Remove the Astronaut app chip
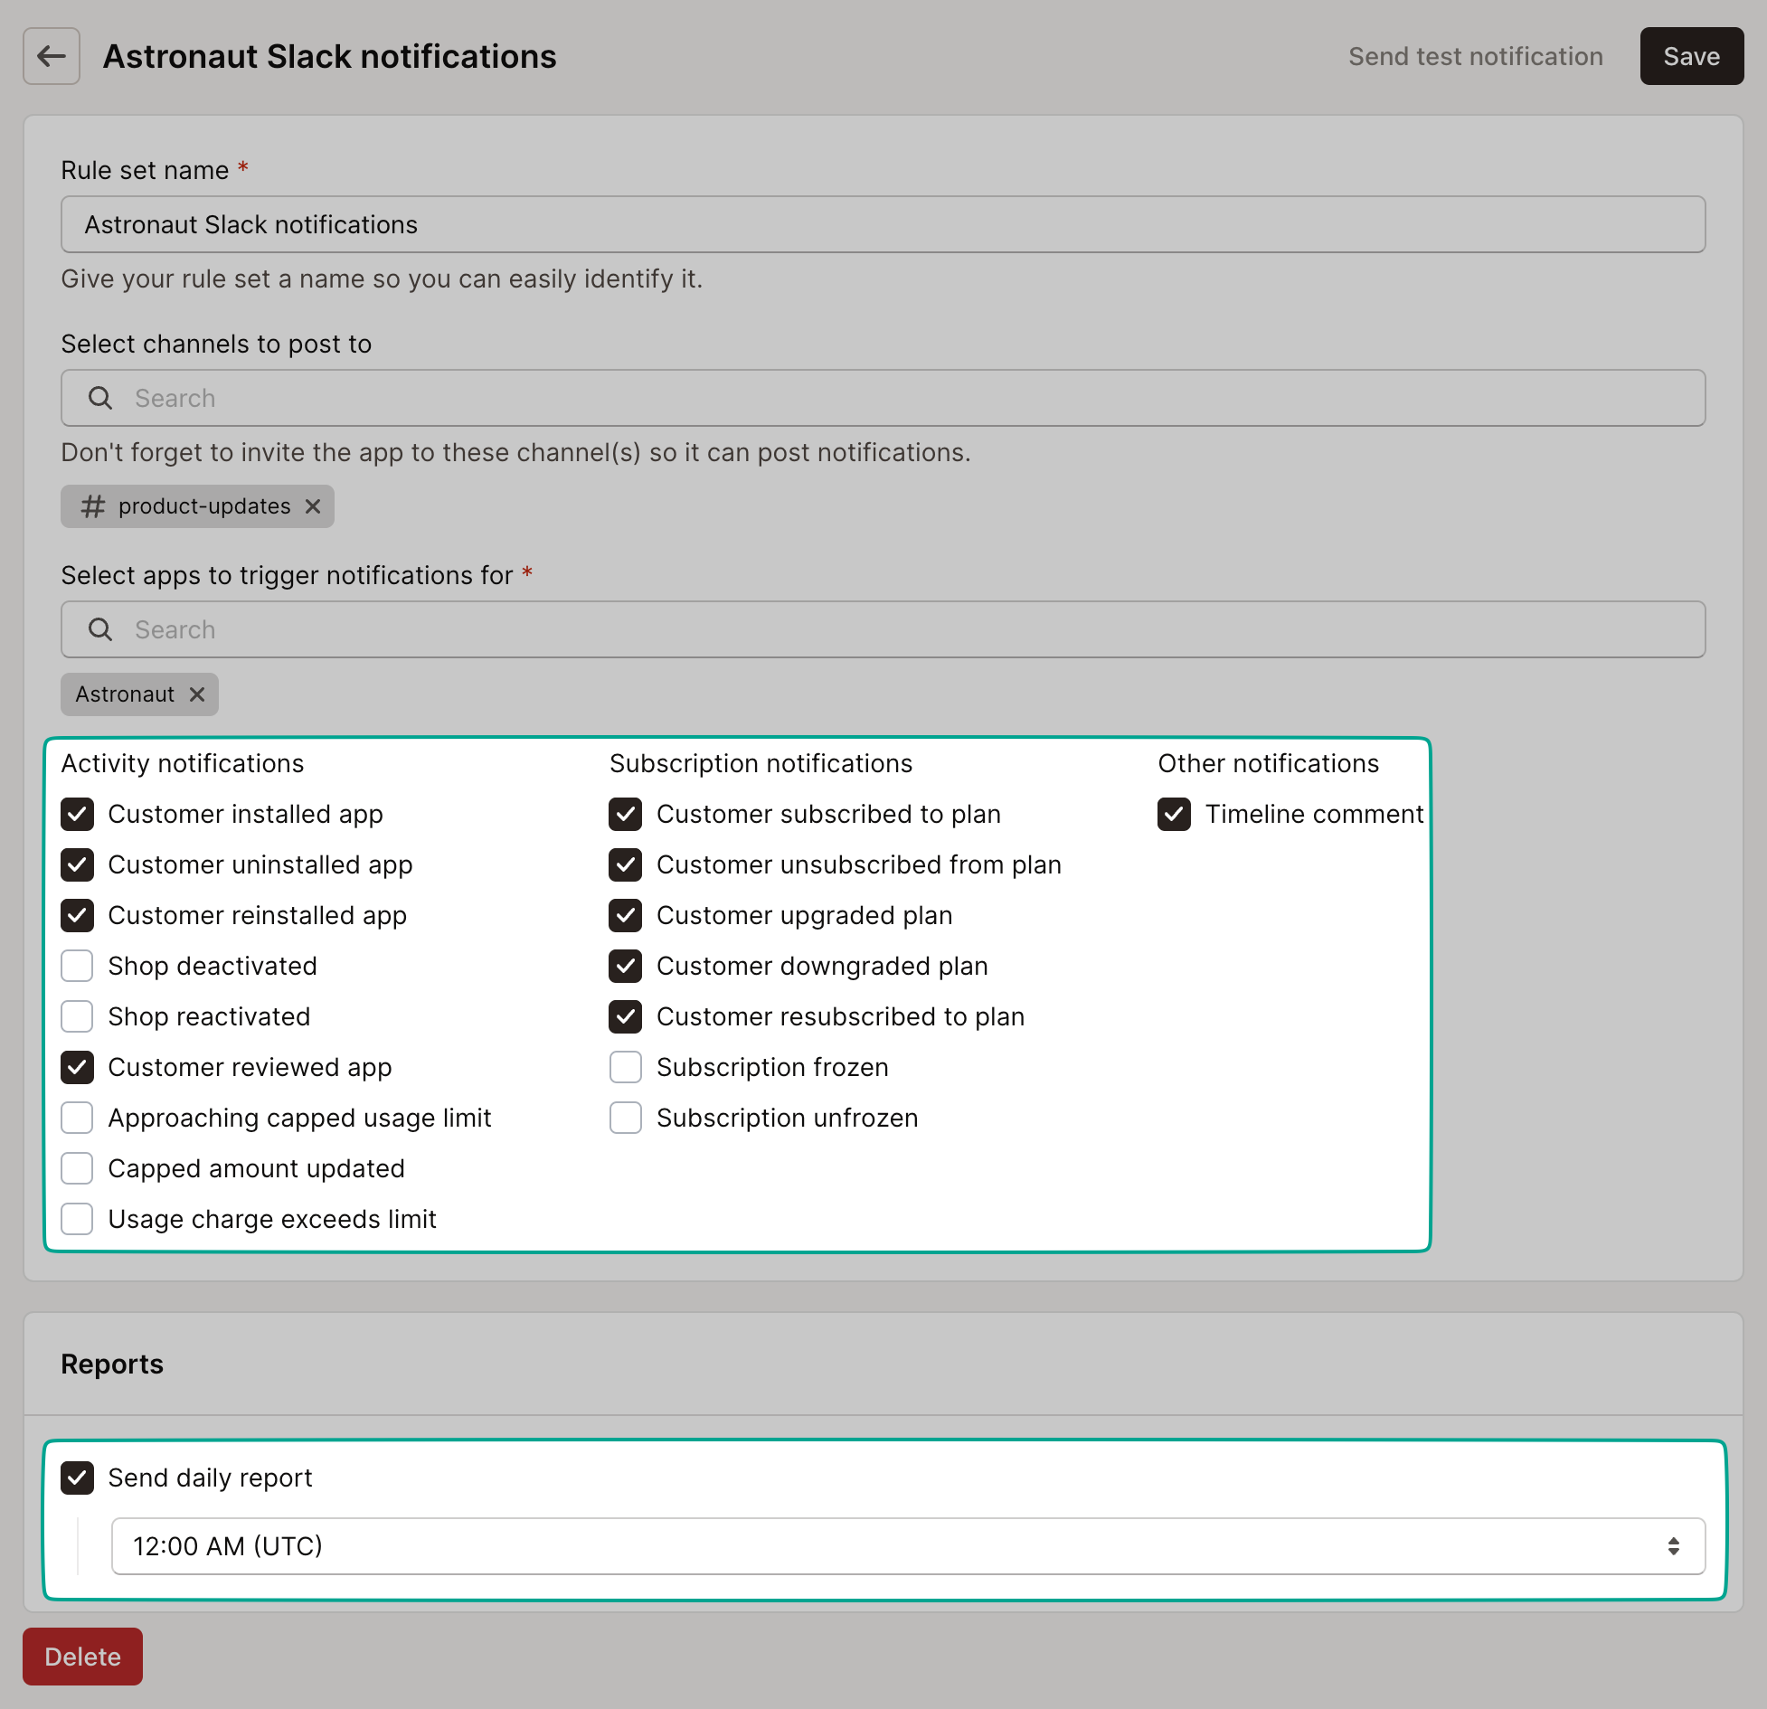1767x1709 pixels. (198, 694)
